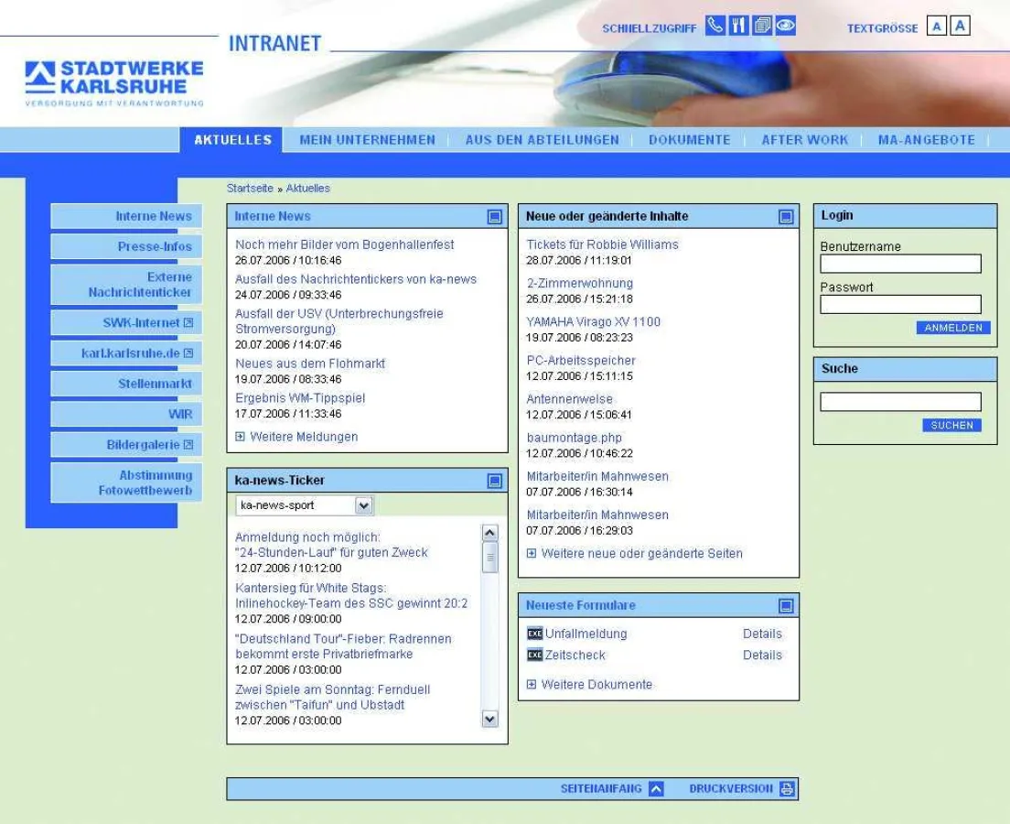Open the Tickets für Robbie Williams link
This screenshot has width=1010, height=824.
click(602, 244)
